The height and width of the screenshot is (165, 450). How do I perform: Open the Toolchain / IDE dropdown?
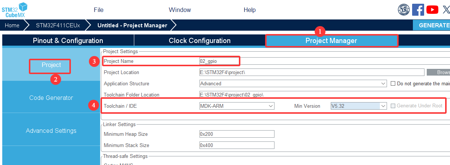(237, 106)
